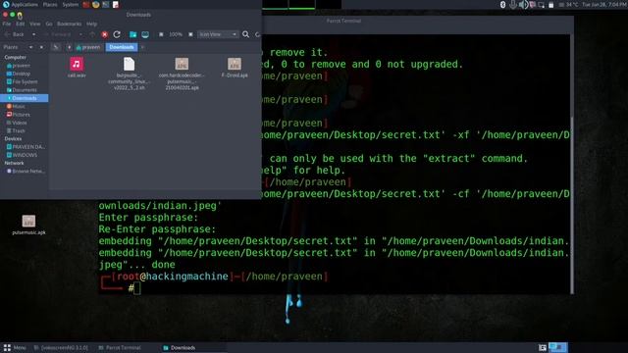Open the Forward history dropdown arrow
Screen dimensions: 628x353
pos(80,35)
